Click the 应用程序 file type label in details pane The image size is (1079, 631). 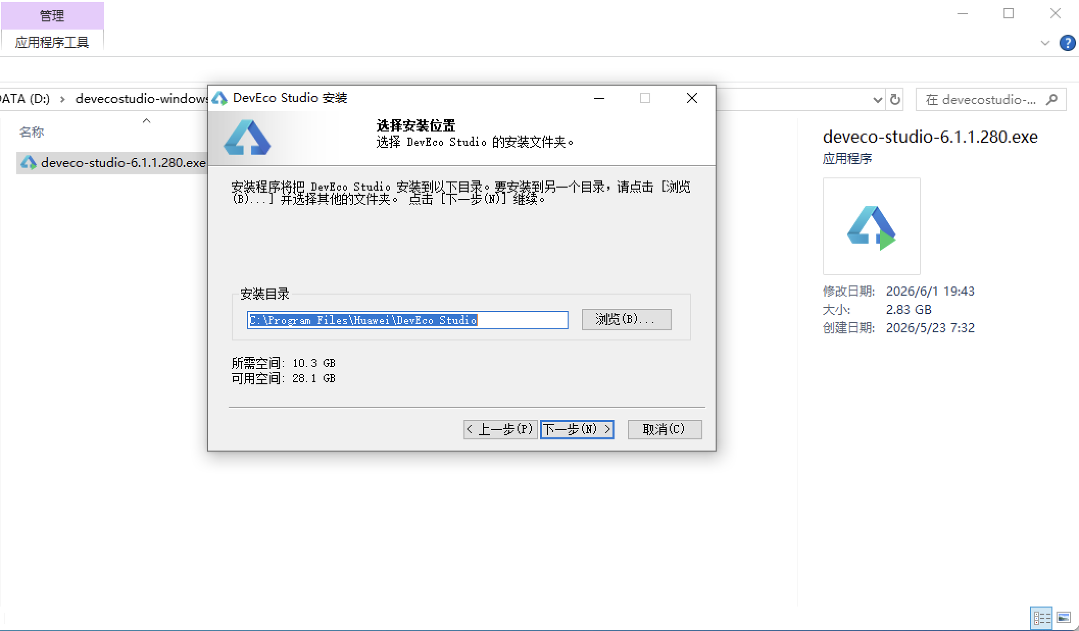click(847, 159)
